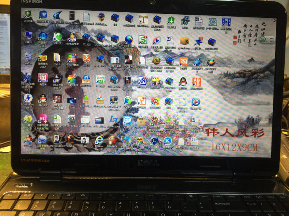Open the 9761 image file

click(x=71, y=140)
